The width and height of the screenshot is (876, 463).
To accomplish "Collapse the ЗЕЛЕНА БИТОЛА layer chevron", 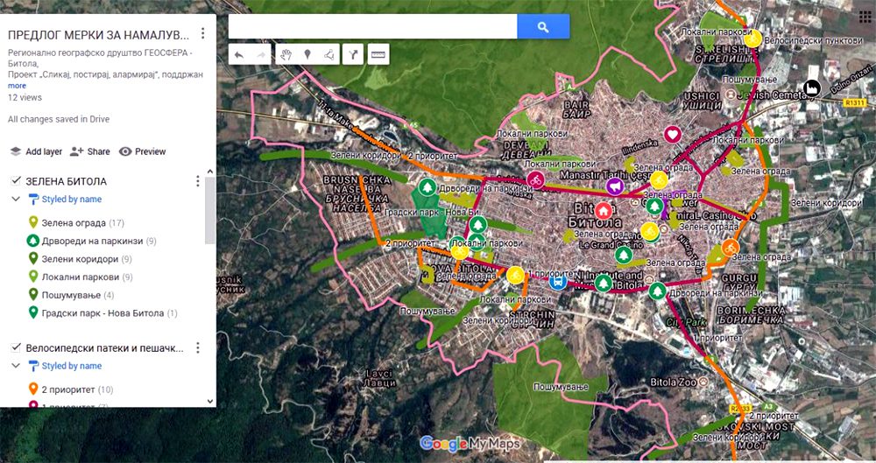I will (15, 200).
